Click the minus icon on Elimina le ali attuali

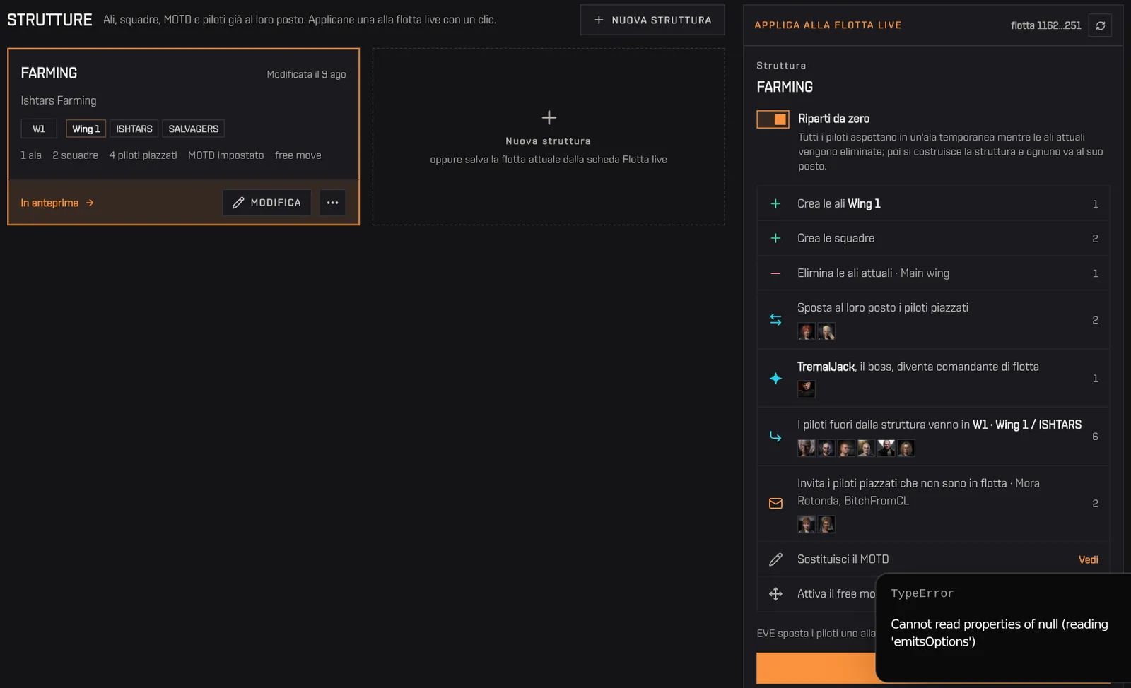(x=775, y=273)
